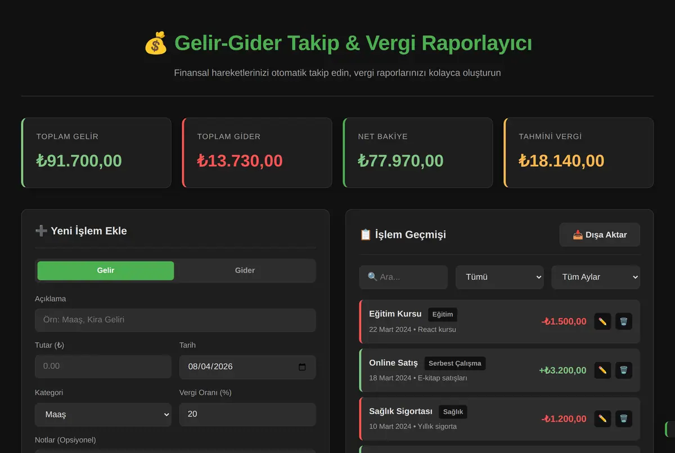Click the Ara search box
Image resolution: width=675 pixels, height=453 pixels.
403,277
